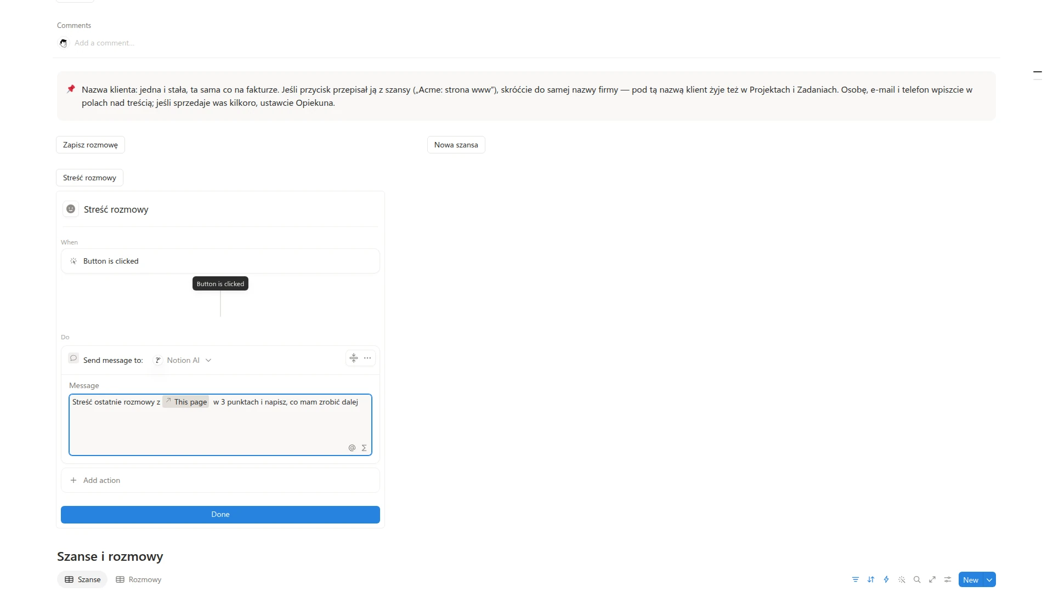1053x592 pixels.
Task: Click the This page mention chip
Action: 186,402
